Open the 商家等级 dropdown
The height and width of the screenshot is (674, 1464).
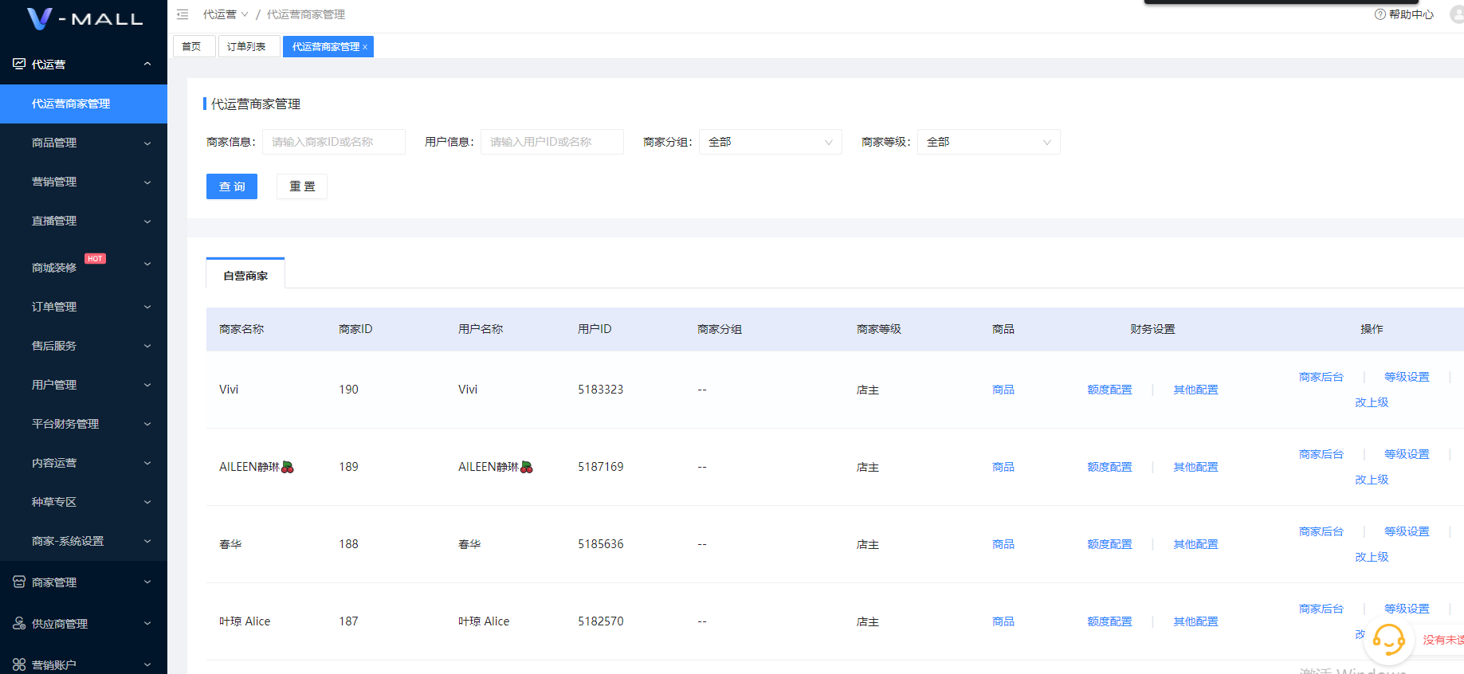(x=988, y=142)
